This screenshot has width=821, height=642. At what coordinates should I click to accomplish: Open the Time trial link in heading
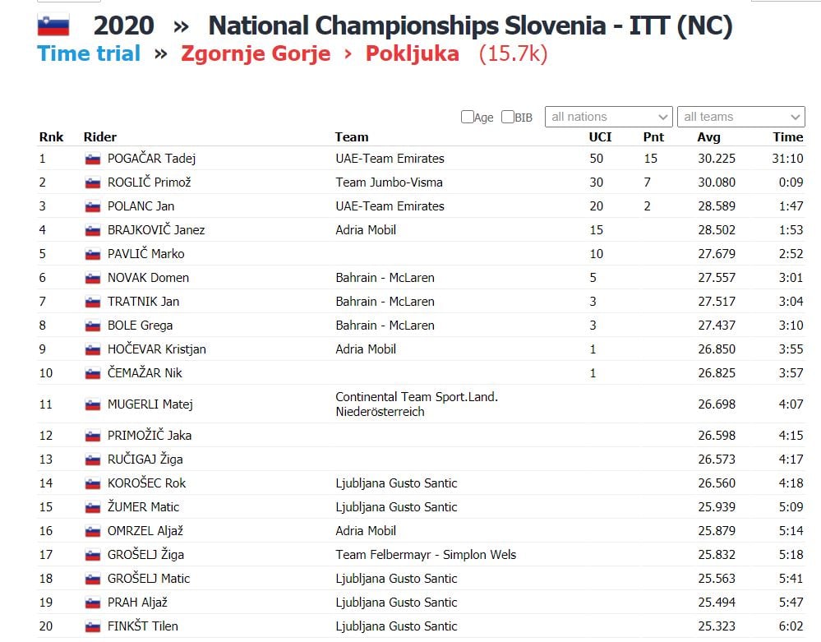[x=89, y=54]
